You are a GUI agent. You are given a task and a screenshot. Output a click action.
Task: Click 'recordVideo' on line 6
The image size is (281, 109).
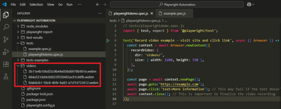coord(142,50)
